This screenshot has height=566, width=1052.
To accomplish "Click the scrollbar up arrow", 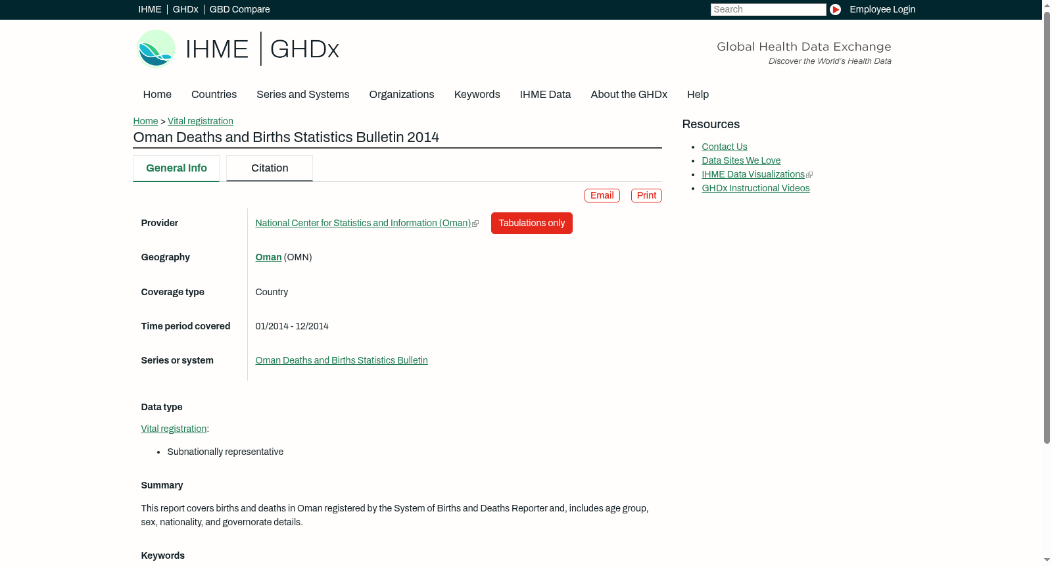I will [1047, 5].
